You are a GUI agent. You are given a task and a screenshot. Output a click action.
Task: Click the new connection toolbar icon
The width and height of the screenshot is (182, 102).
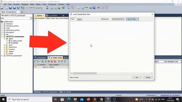click(x=2, y=8)
